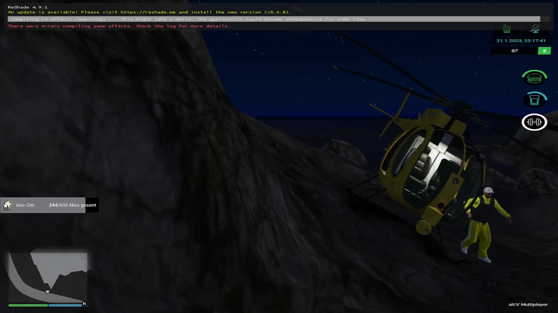Click the ReShade update available message
This screenshot has height=313, width=558.
(149, 12)
